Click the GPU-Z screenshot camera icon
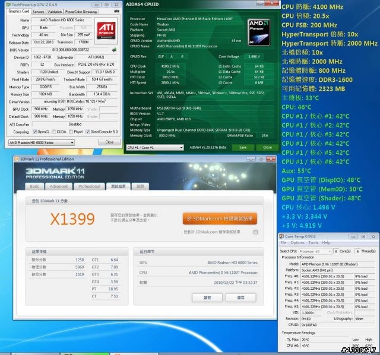This screenshot has height=355, width=380. coord(116,11)
